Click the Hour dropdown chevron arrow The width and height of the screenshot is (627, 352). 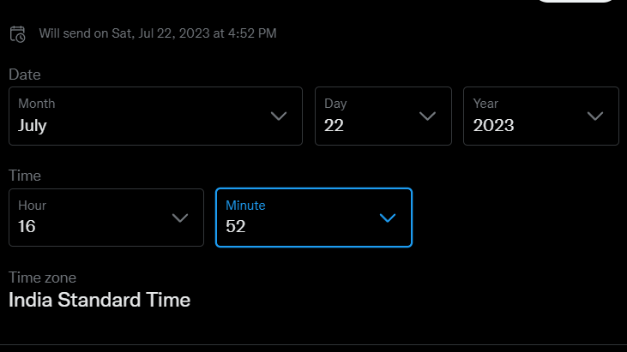pos(180,218)
